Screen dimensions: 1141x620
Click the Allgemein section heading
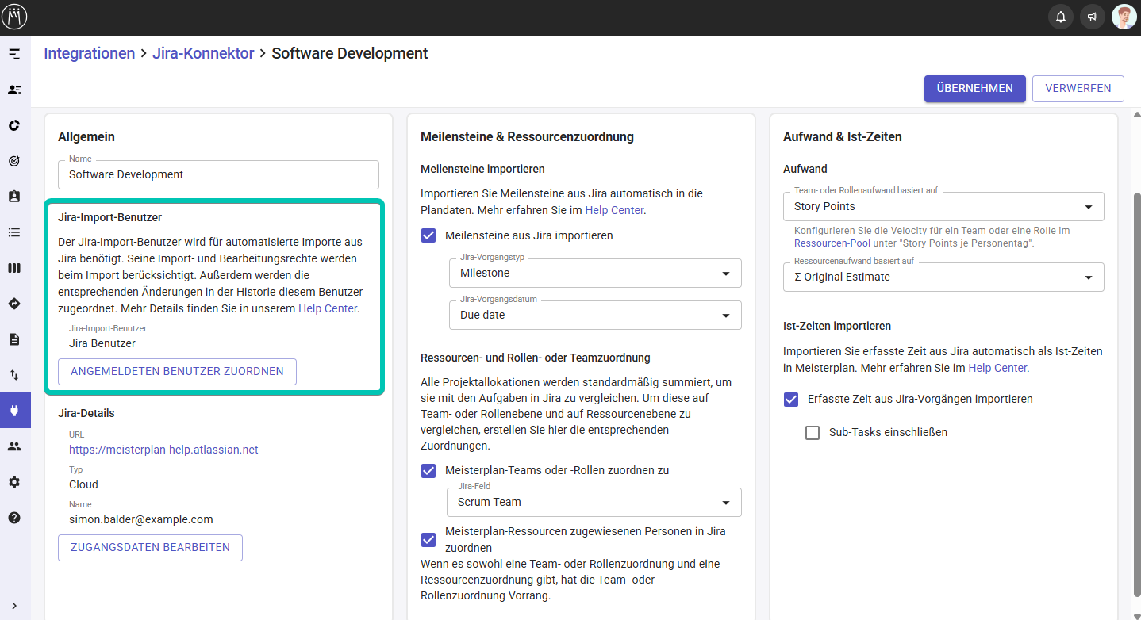click(86, 136)
